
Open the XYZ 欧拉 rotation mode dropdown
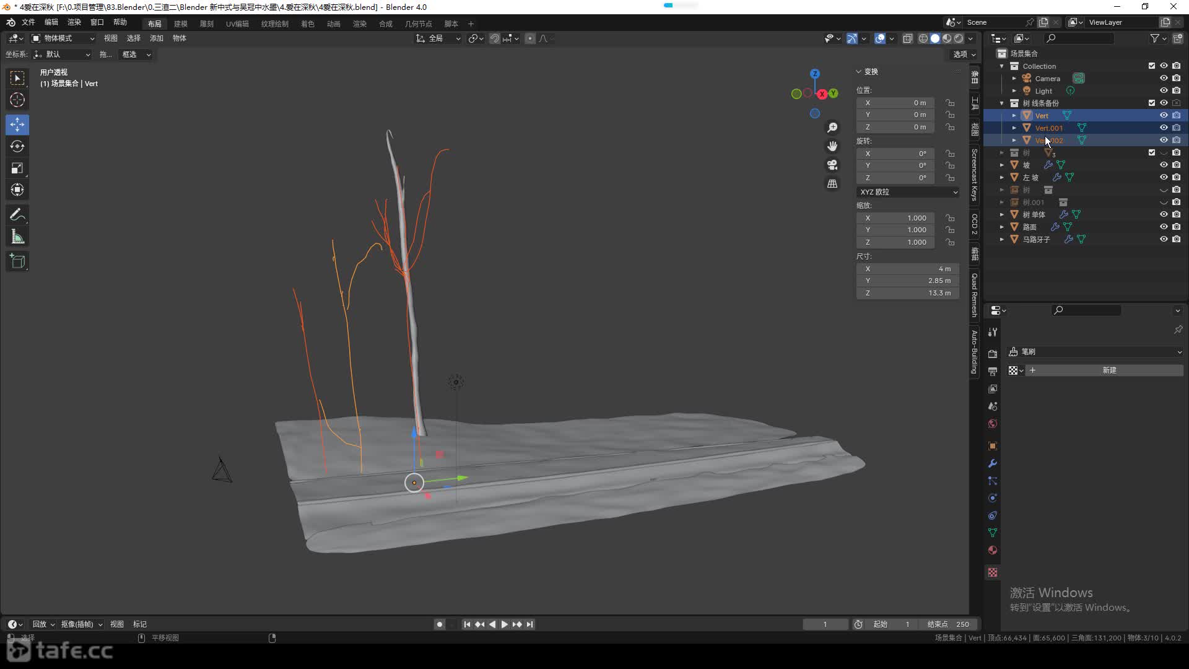[908, 192]
